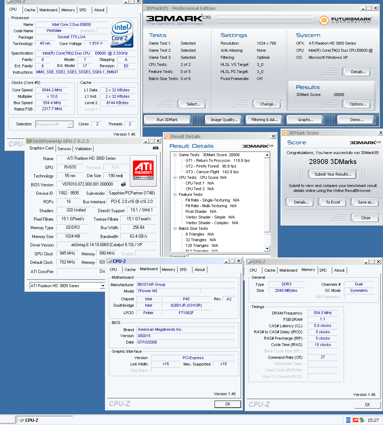
Task: Click the title icon of the CPU-Z Memory window
Action: point(249,262)
